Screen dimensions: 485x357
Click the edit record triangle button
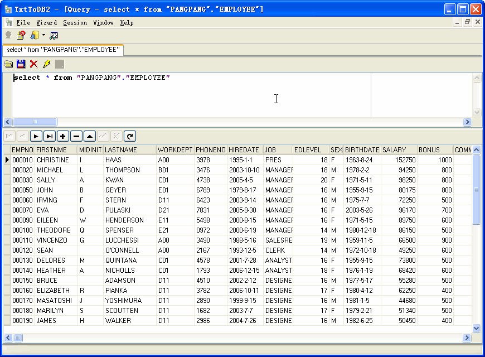90,136
